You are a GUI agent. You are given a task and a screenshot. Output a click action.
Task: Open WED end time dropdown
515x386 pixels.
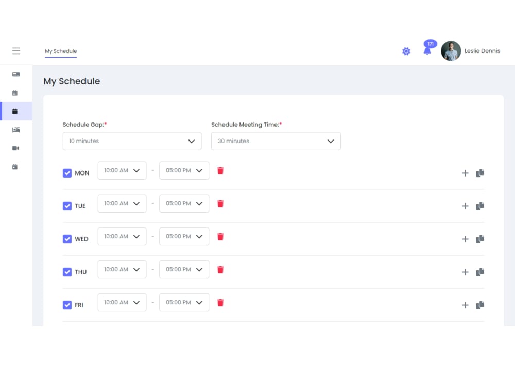point(184,236)
